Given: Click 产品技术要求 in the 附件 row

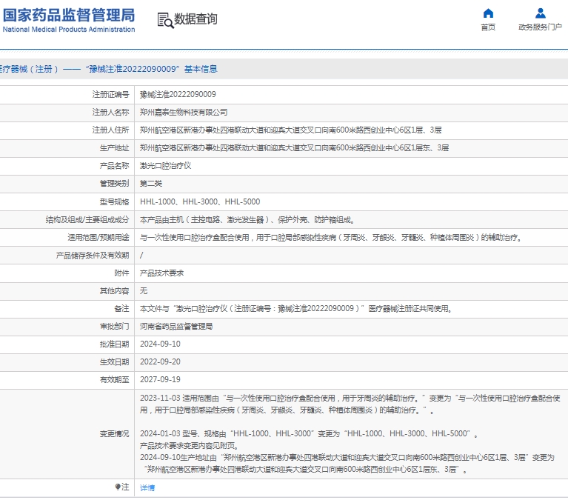Looking at the screenshot, I should coord(161,273).
